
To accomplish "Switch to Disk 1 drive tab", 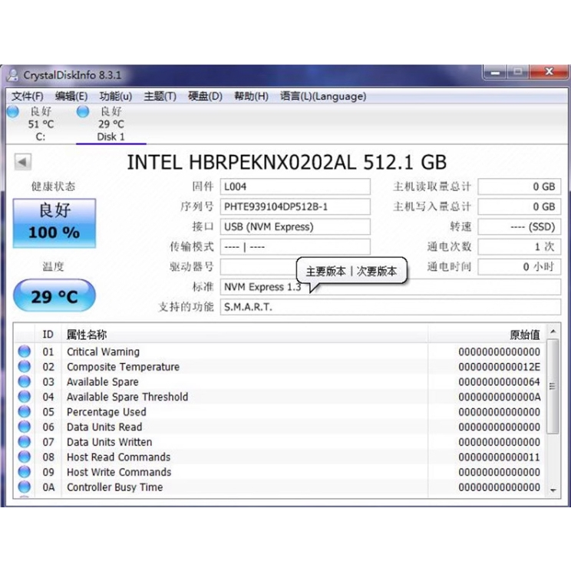I will click(111, 124).
